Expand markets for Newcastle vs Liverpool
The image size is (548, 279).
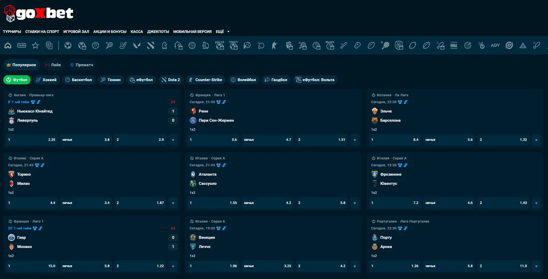click(x=173, y=140)
